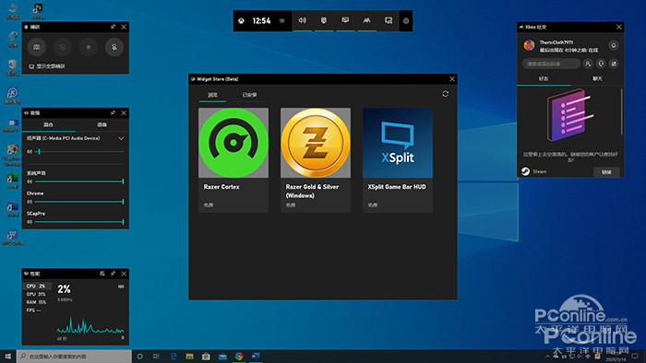Screen dimensions: 646x363
Task: Open the XSplit Game Bar HUD card
Action: click(x=398, y=160)
